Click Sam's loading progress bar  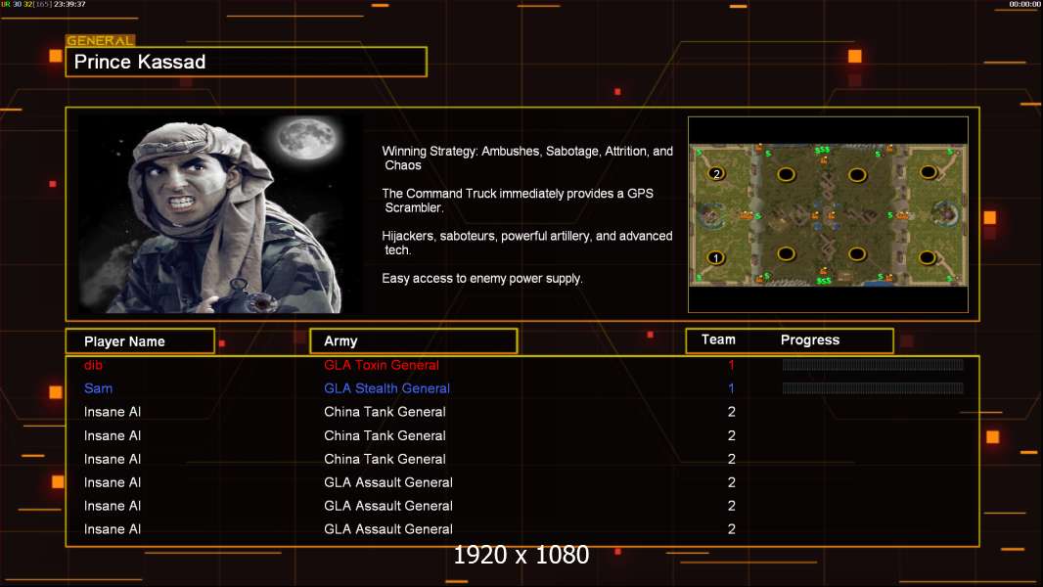pos(873,388)
